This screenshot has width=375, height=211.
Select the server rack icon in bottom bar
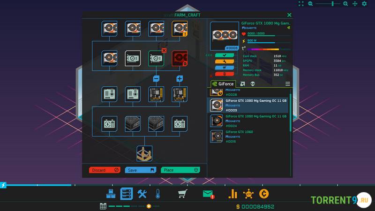tap(126, 194)
